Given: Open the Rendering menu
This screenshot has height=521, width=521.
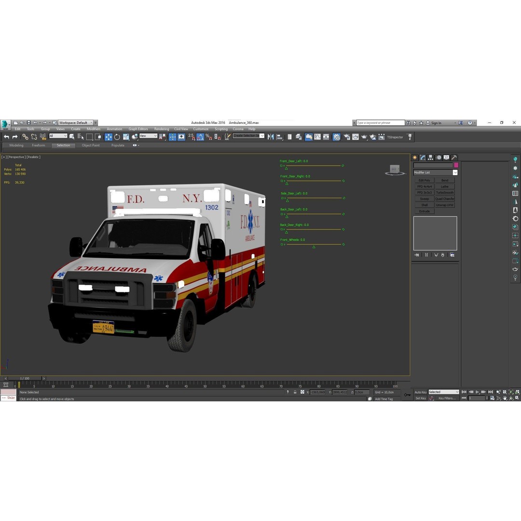Looking at the screenshot, I should click(x=162, y=129).
